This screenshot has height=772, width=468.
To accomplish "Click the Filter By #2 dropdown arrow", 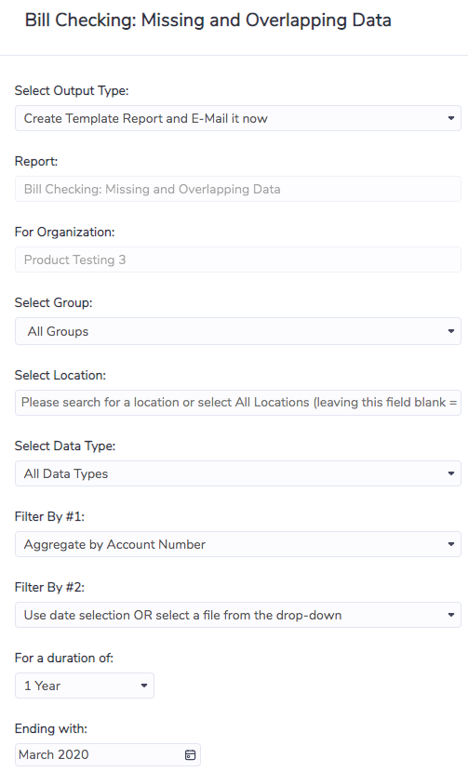I will coord(450,615).
